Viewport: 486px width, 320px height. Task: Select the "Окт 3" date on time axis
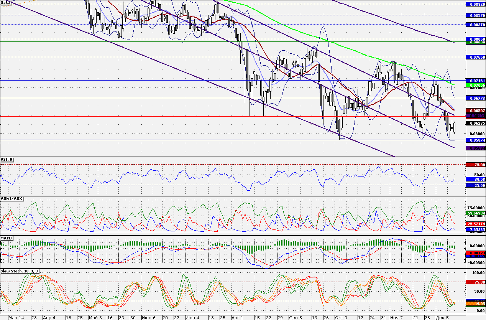point(341,318)
